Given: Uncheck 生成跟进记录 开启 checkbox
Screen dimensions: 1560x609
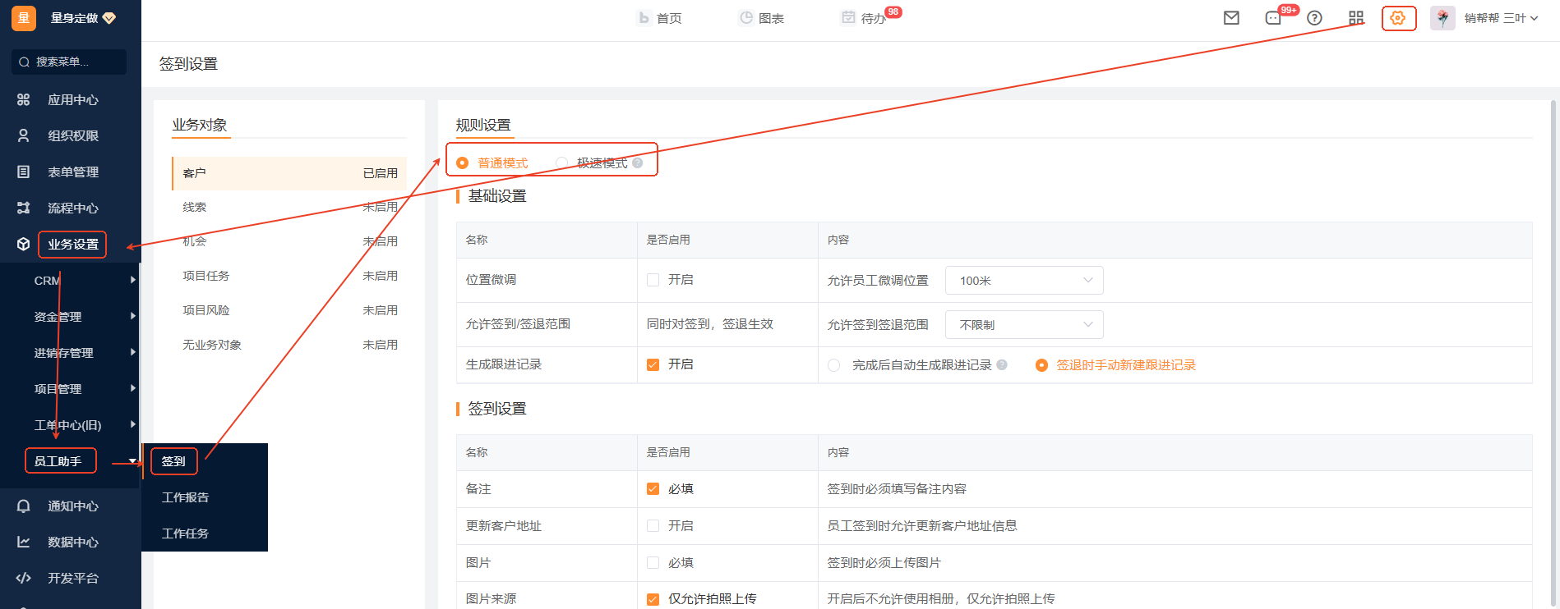Looking at the screenshot, I should tap(653, 364).
